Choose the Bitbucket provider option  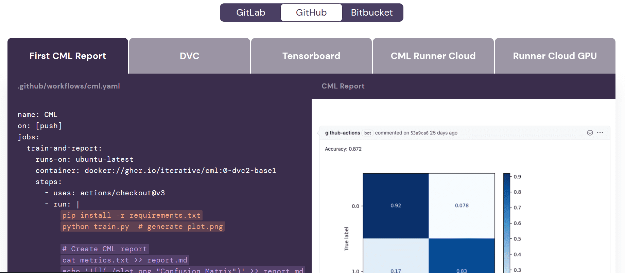372,13
